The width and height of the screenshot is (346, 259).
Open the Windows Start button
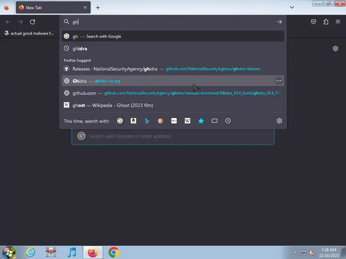click(9, 252)
